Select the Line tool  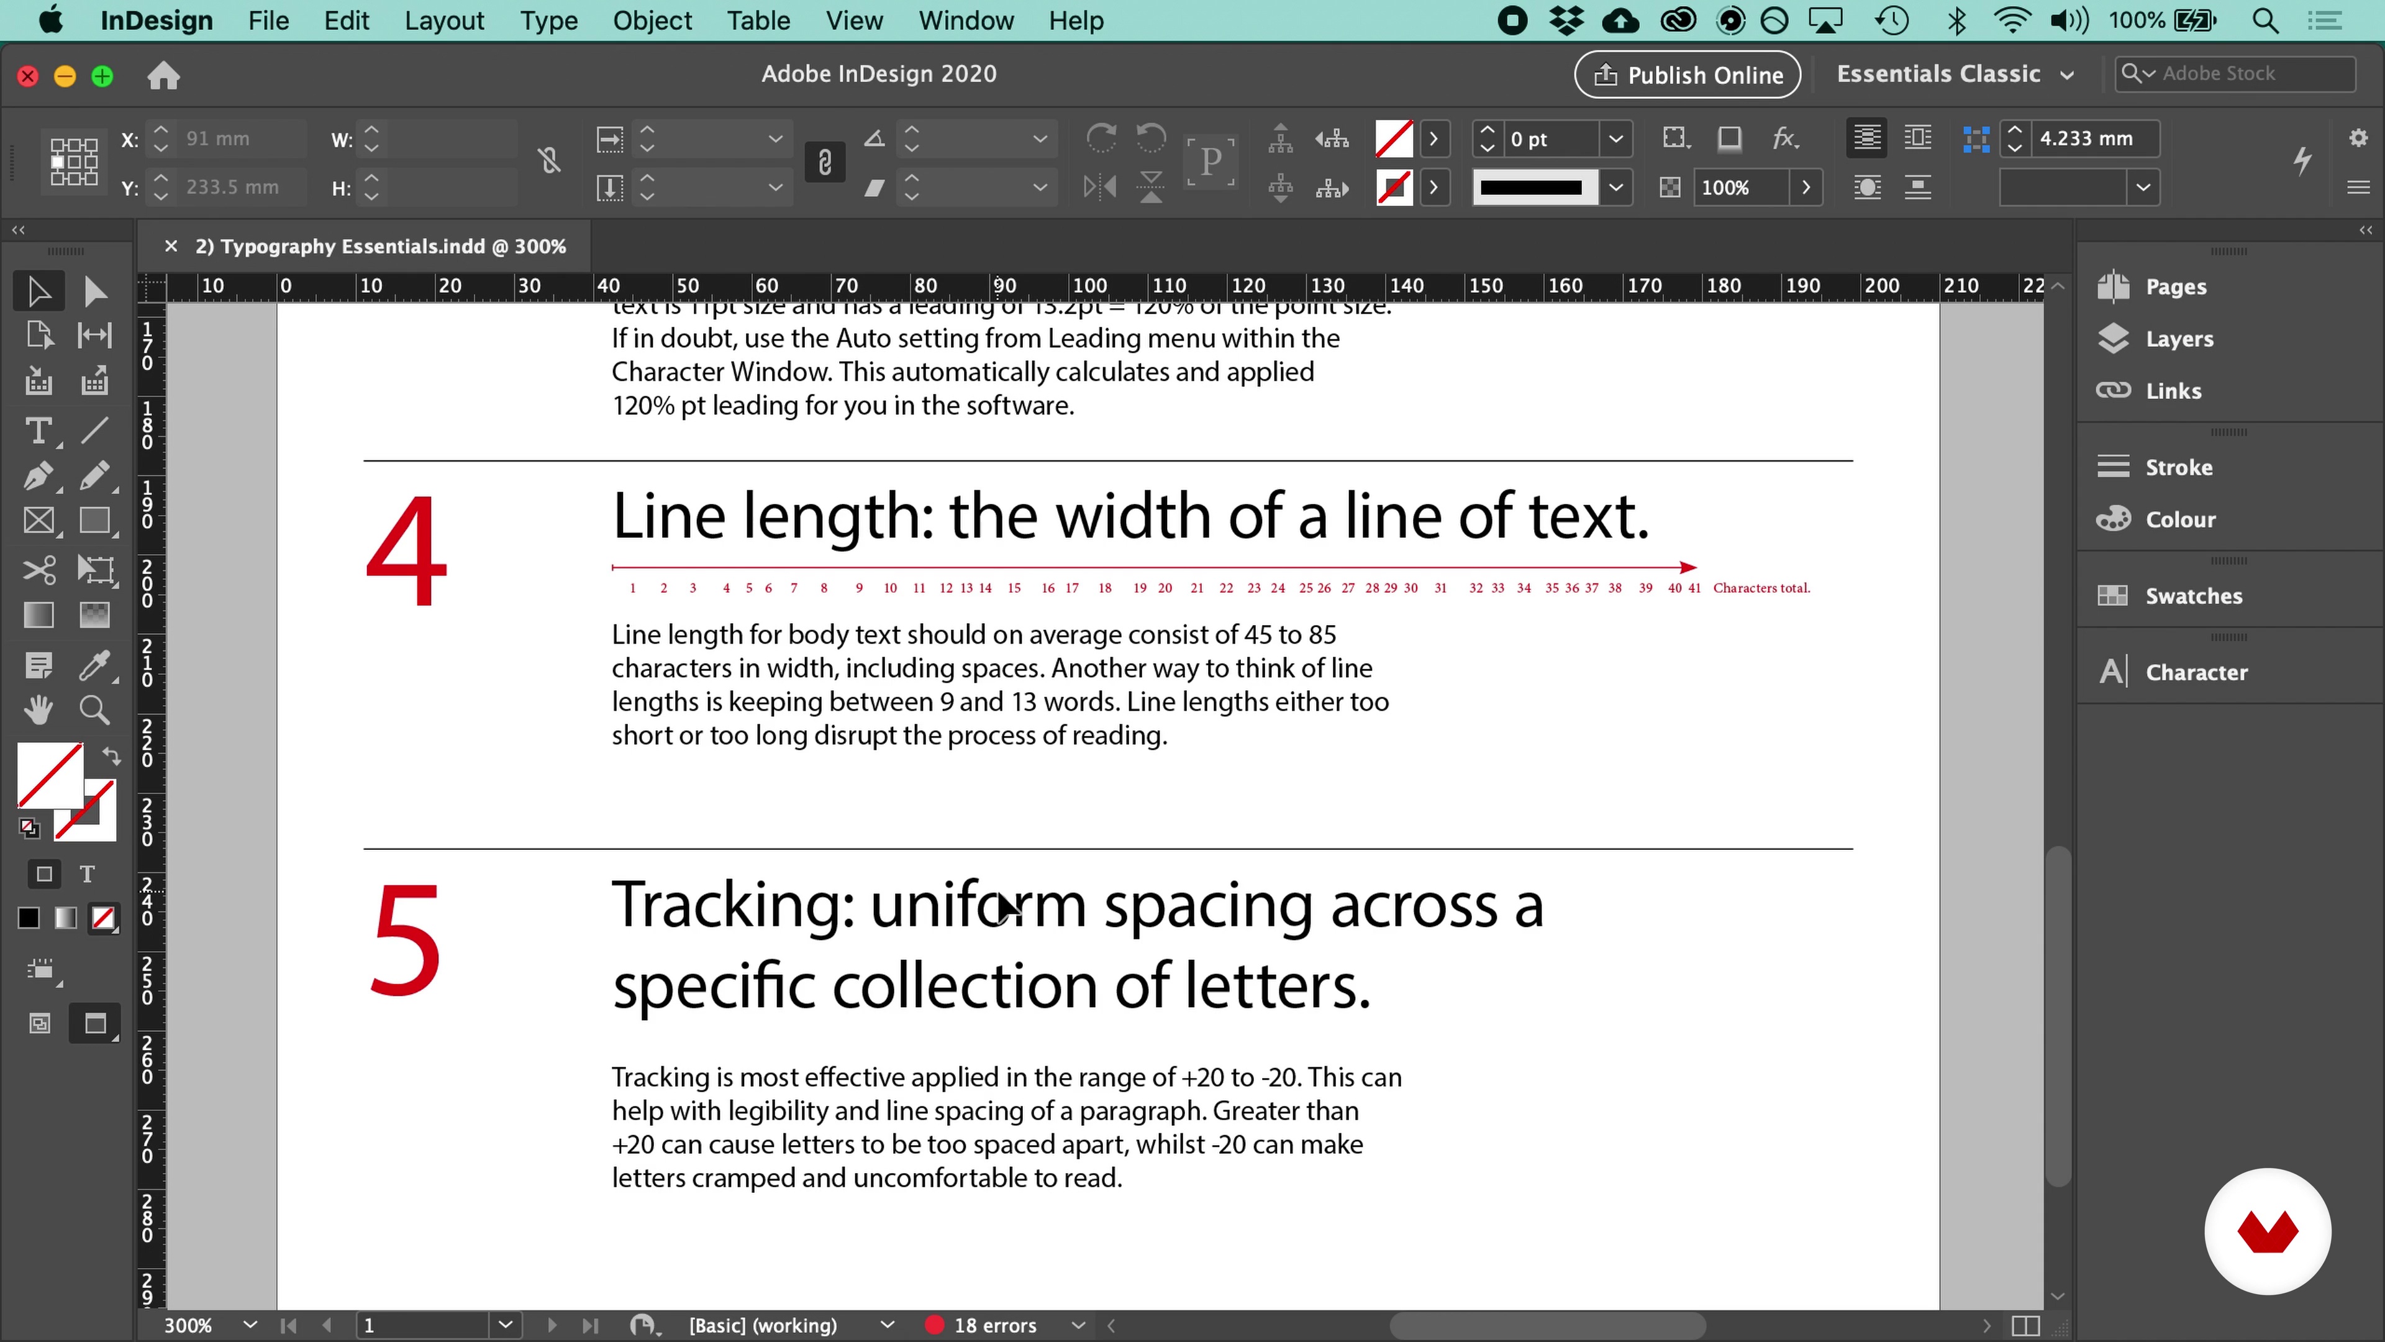pyautogui.click(x=94, y=431)
